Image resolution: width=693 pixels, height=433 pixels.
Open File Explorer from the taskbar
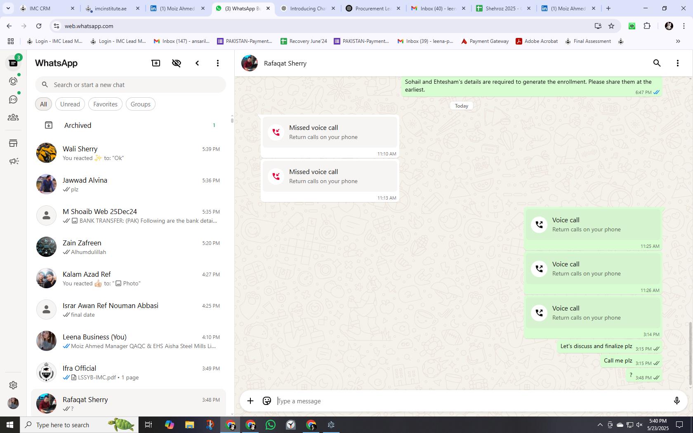click(189, 425)
